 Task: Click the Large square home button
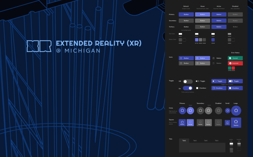(x=236, y=123)
